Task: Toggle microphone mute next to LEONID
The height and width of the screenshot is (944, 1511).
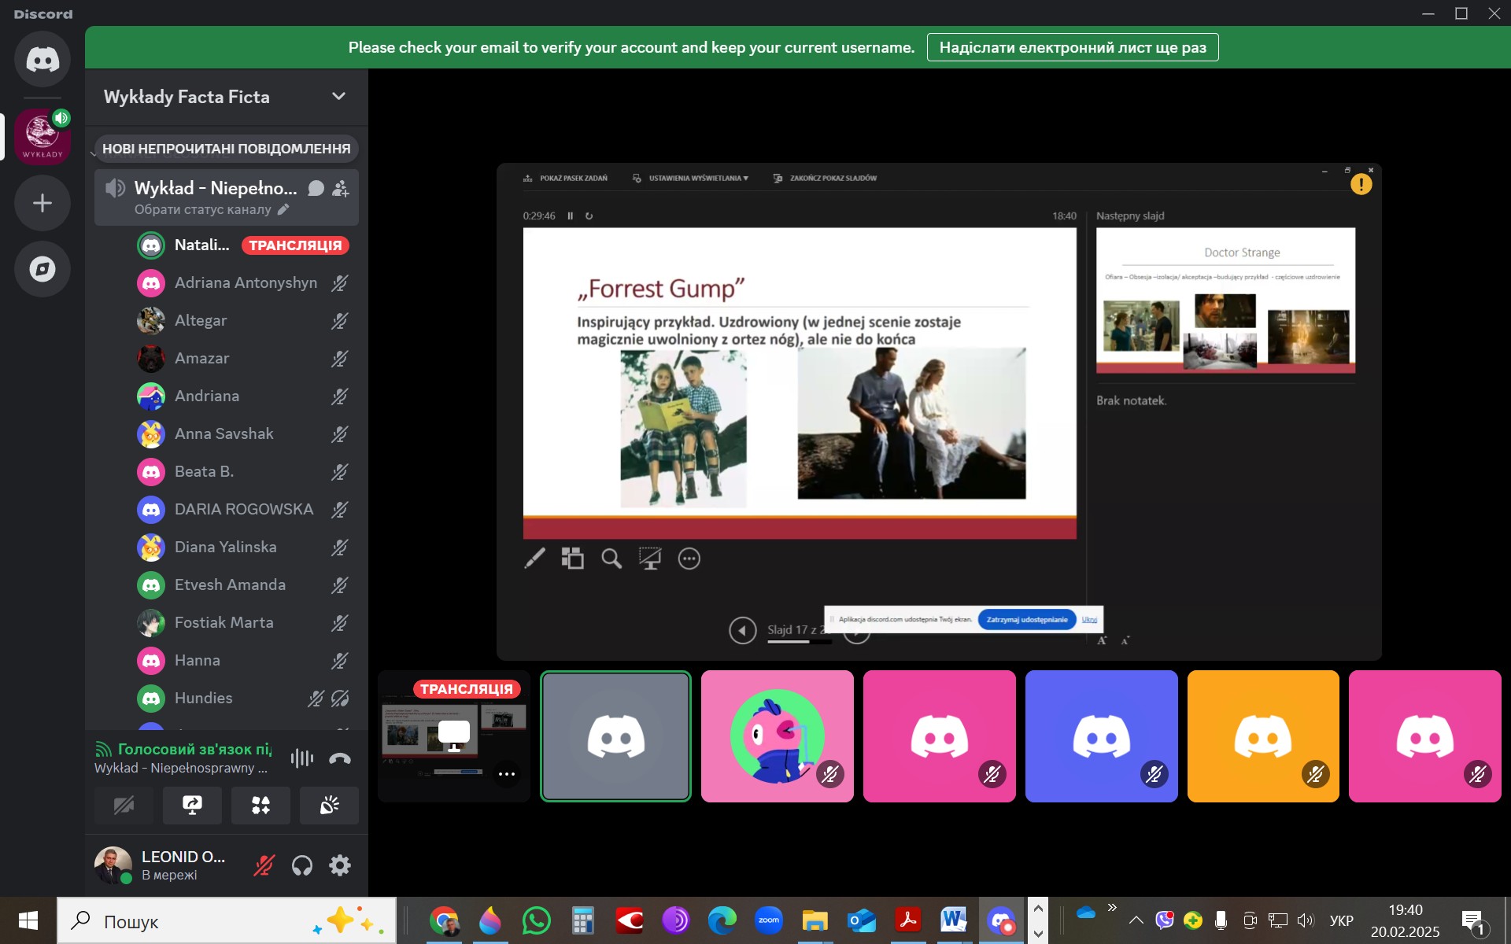Action: coord(264,865)
